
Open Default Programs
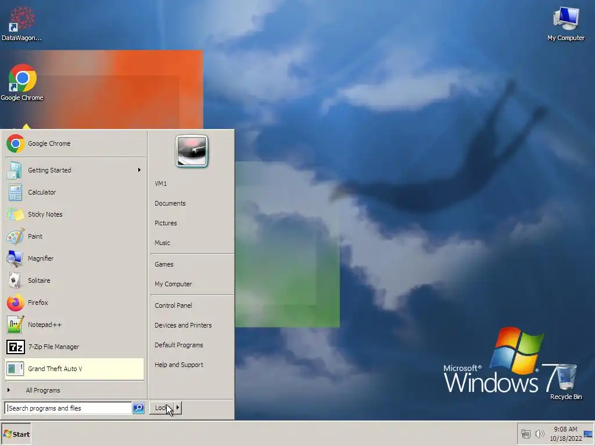tap(179, 345)
